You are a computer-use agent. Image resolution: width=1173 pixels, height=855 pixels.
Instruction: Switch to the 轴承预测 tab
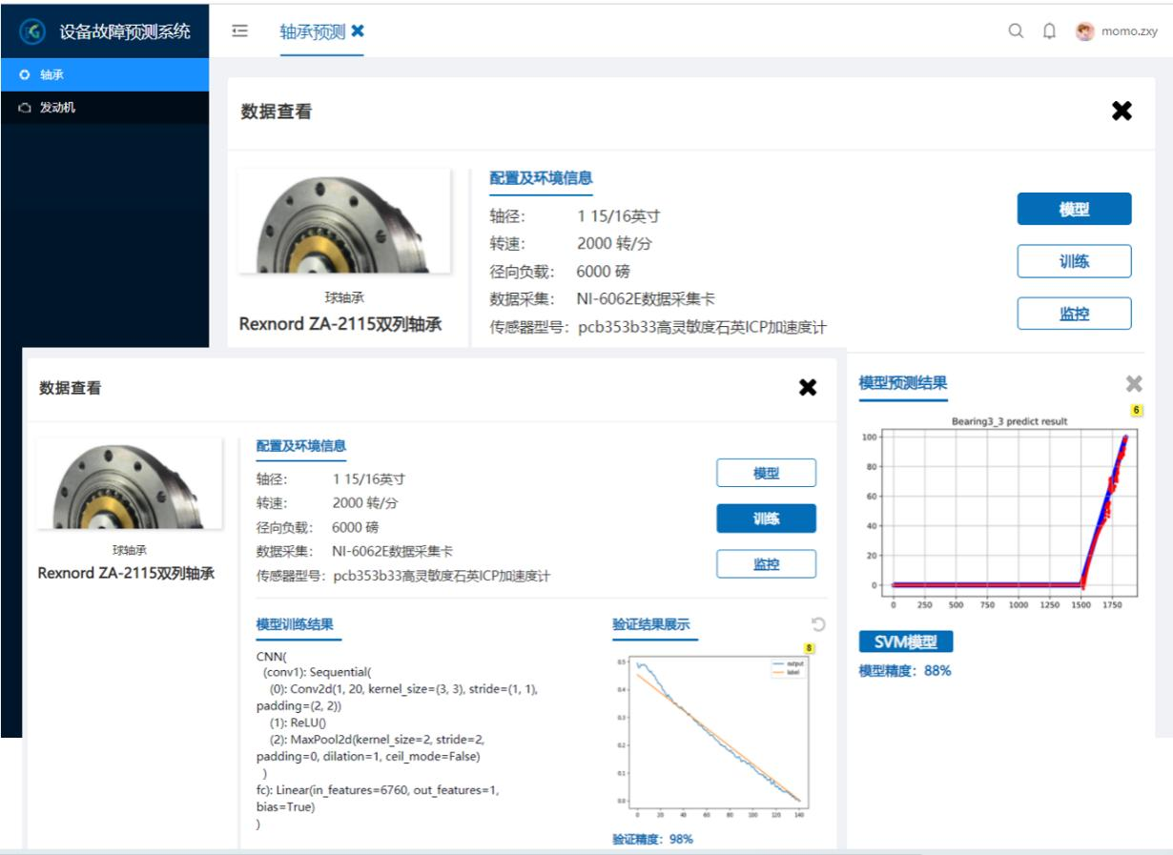click(312, 31)
